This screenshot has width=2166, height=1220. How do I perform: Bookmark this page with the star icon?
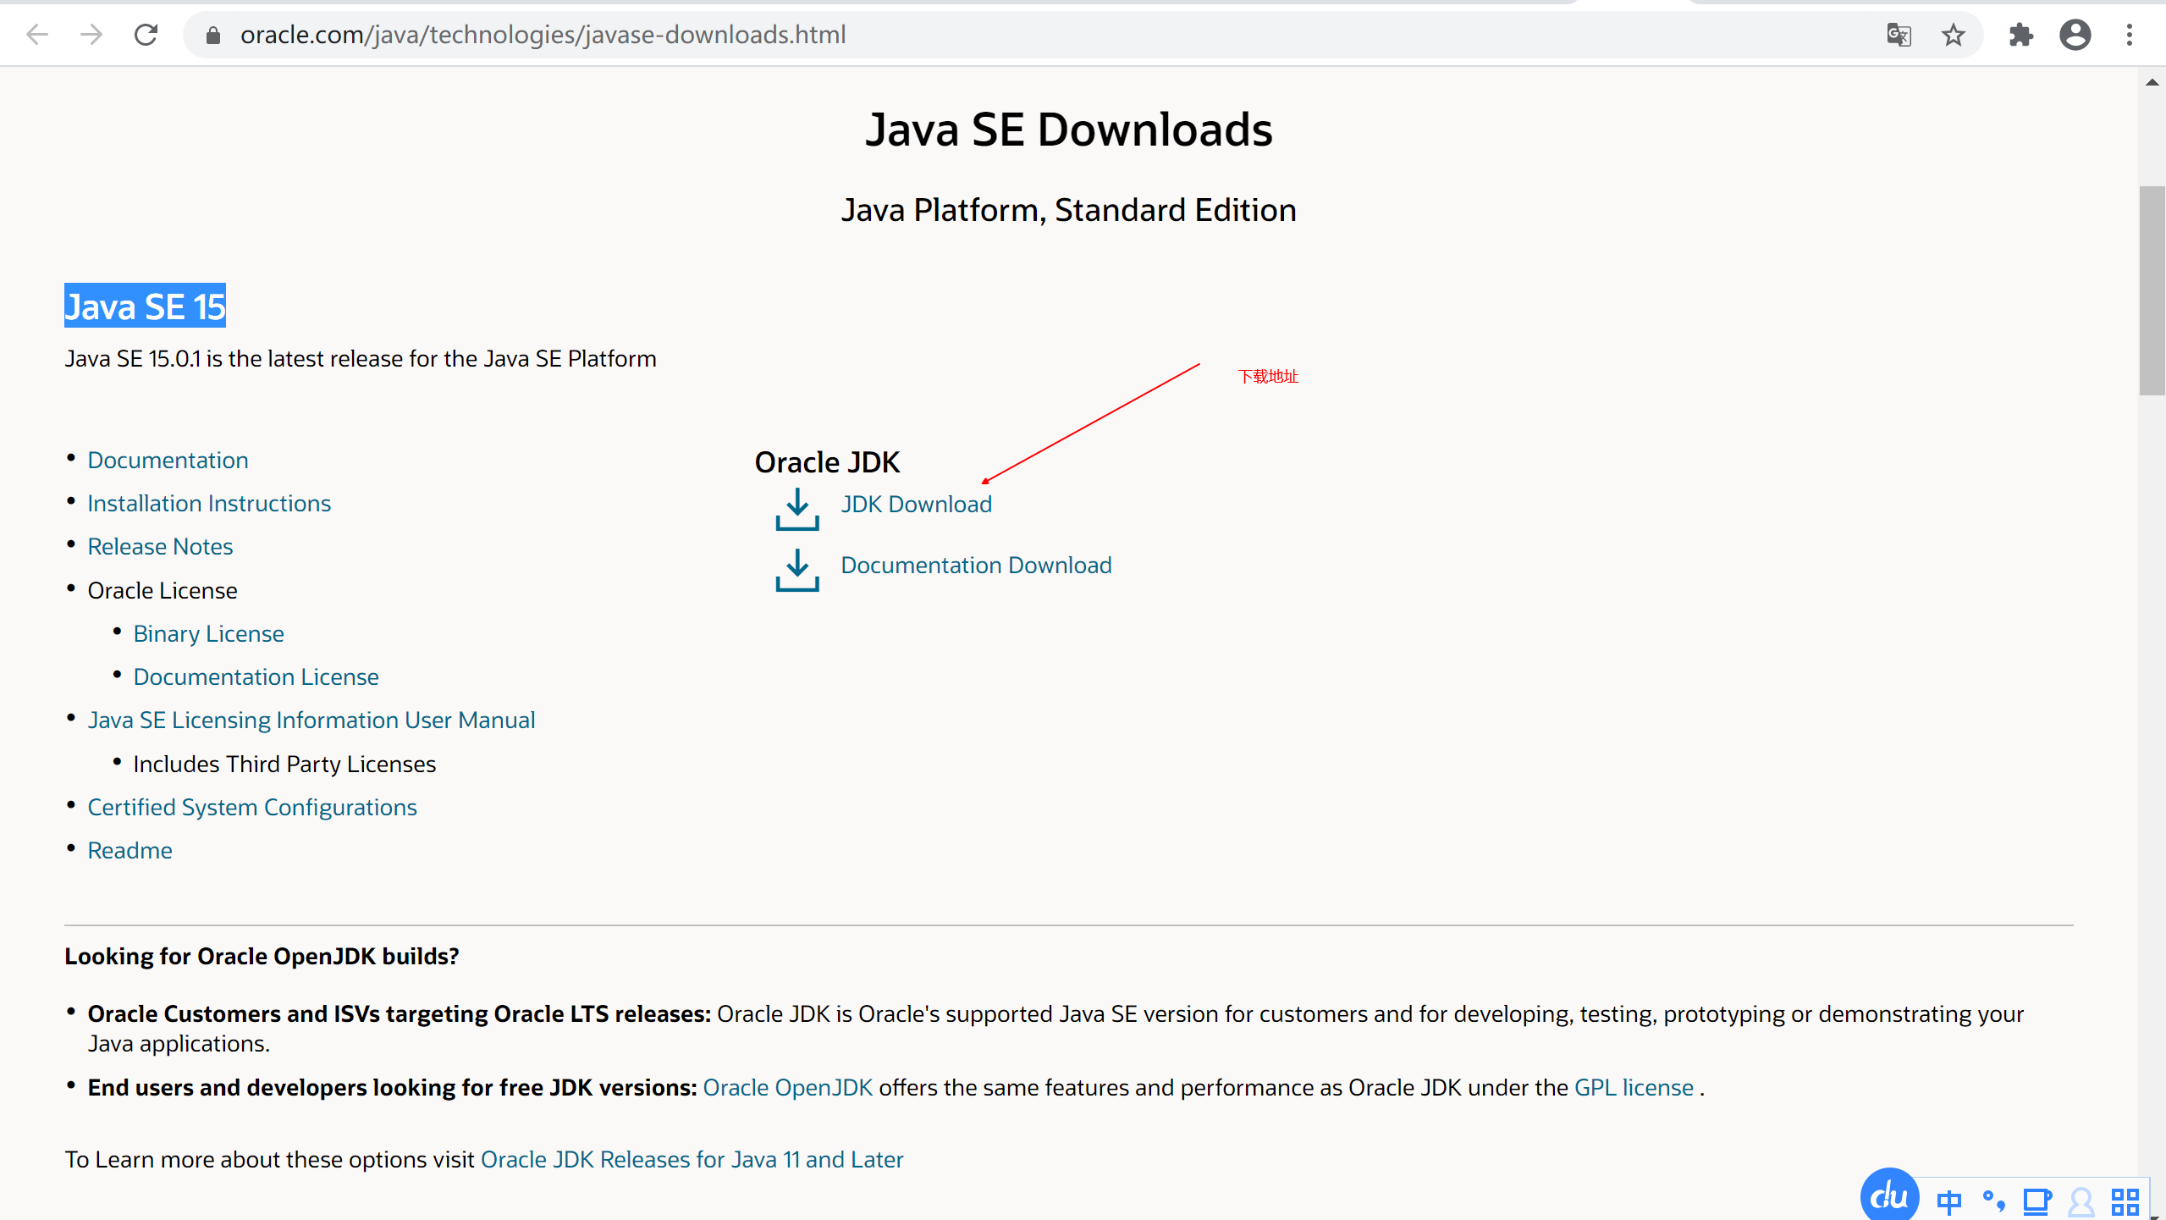click(1953, 35)
